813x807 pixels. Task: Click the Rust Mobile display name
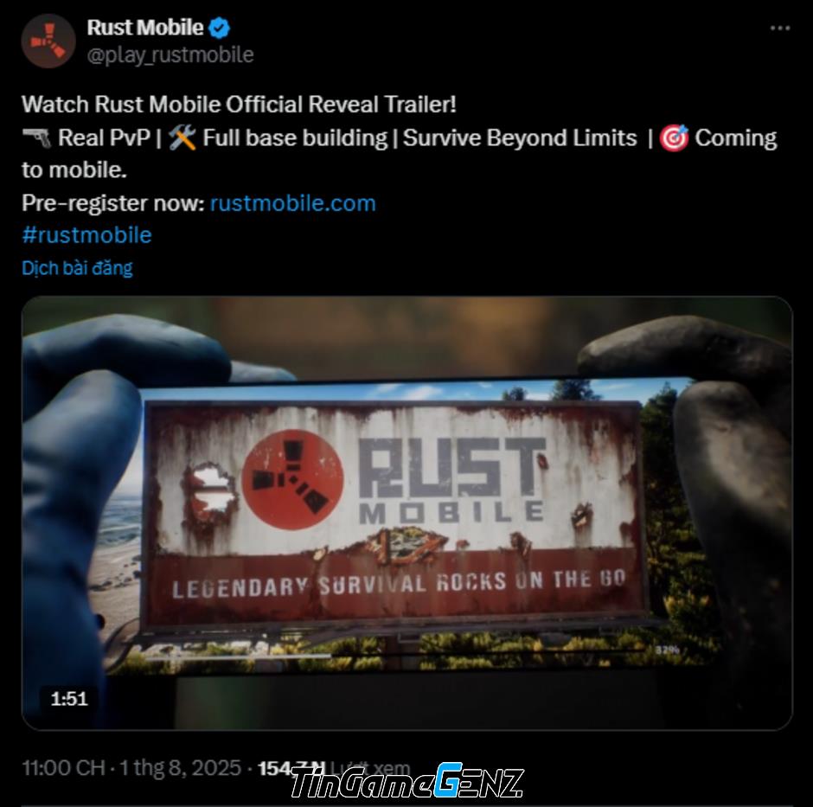point(144,28)
